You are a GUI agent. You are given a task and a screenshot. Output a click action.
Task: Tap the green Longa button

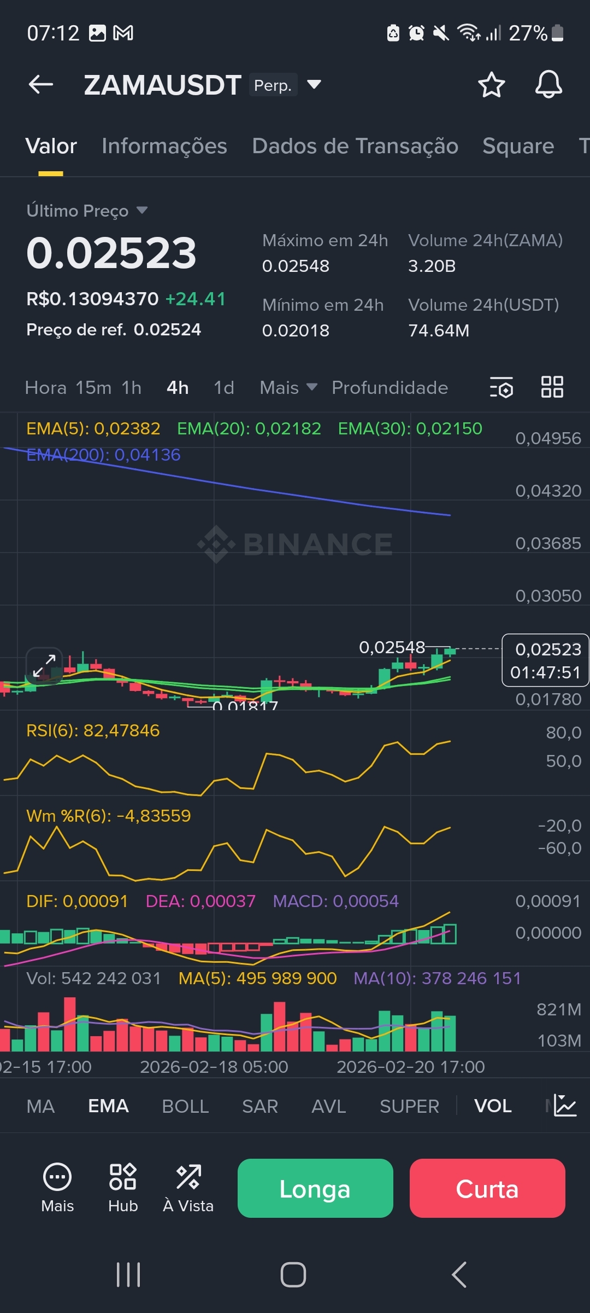click(x=315, y=1188)
